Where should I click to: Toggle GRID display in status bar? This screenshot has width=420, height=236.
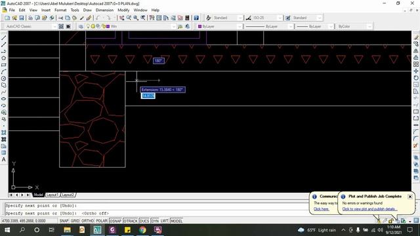coord(75,221)
